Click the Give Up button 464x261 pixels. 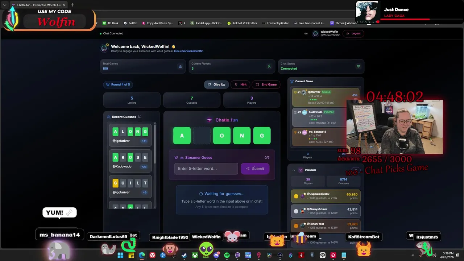point(216,84)
